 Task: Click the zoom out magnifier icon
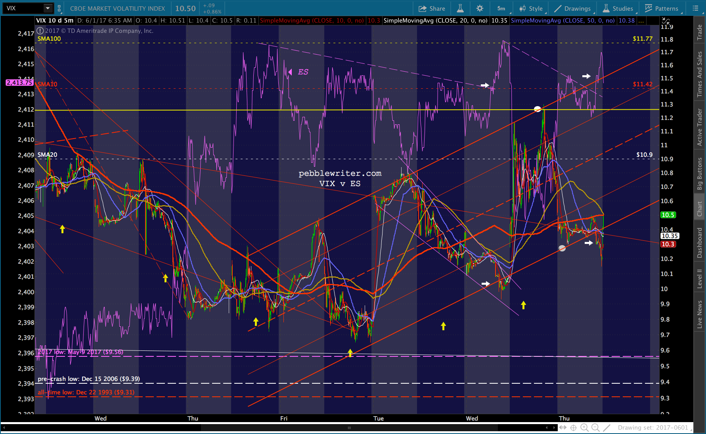click(595, 427)
